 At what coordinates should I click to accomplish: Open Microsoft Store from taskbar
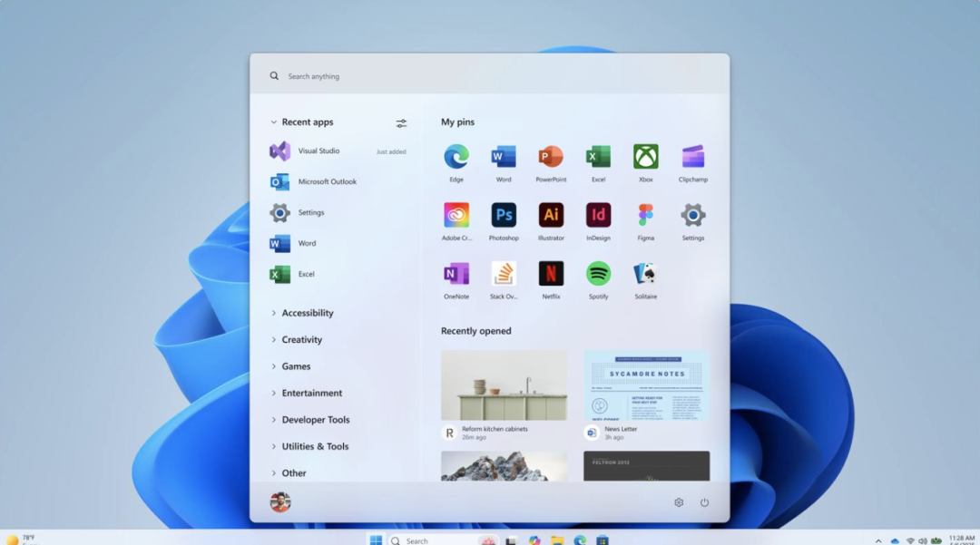[x=603, y=540]
